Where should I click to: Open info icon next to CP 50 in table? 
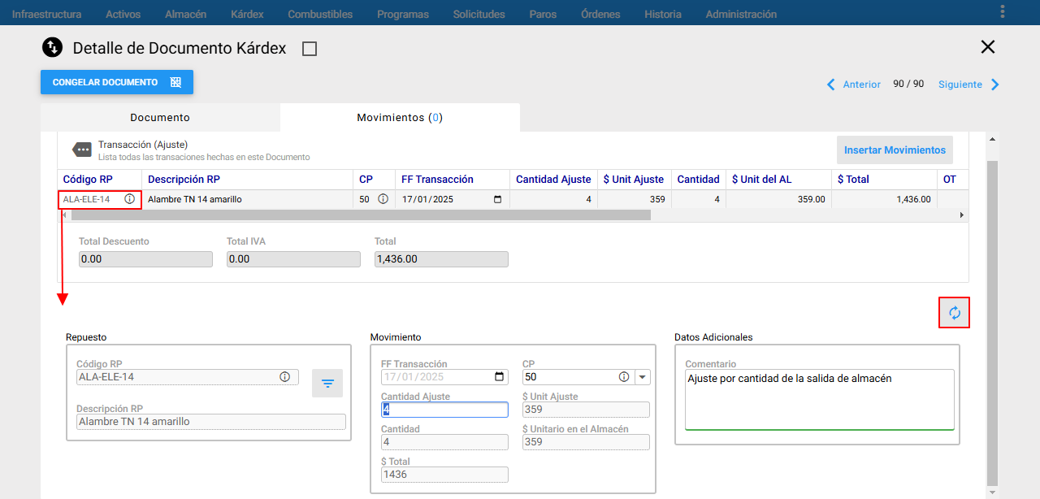[383, 199]
